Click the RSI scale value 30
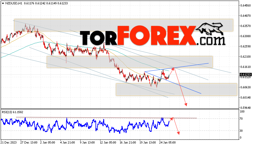 pyautogui.click(x=241, y=131)
